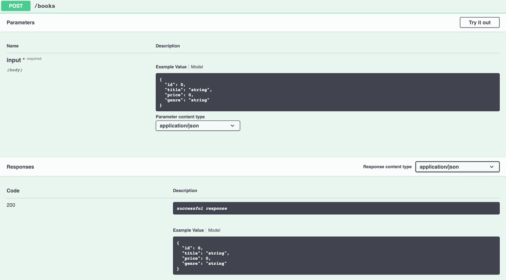Click the (body) parameter location label
The height and width of the screenshot is (280, 506).
click(x=14, y=70)
